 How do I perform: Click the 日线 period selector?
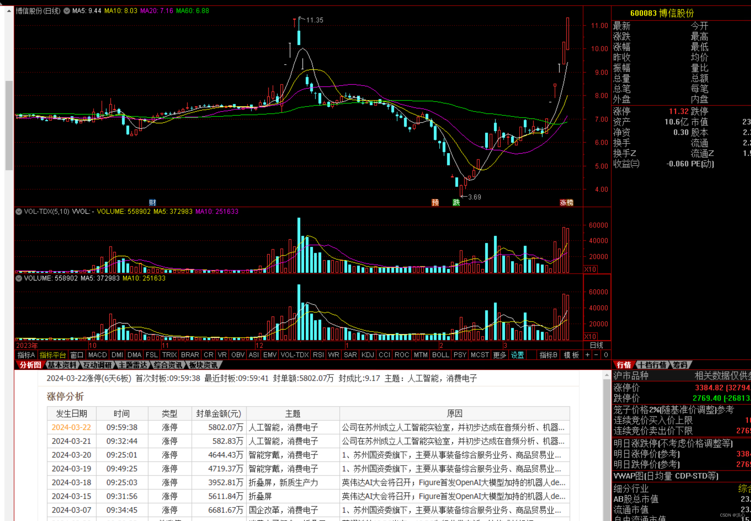[596, 345]
